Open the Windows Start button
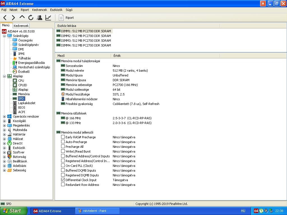The image size is (287, 215). pos(13,211)
